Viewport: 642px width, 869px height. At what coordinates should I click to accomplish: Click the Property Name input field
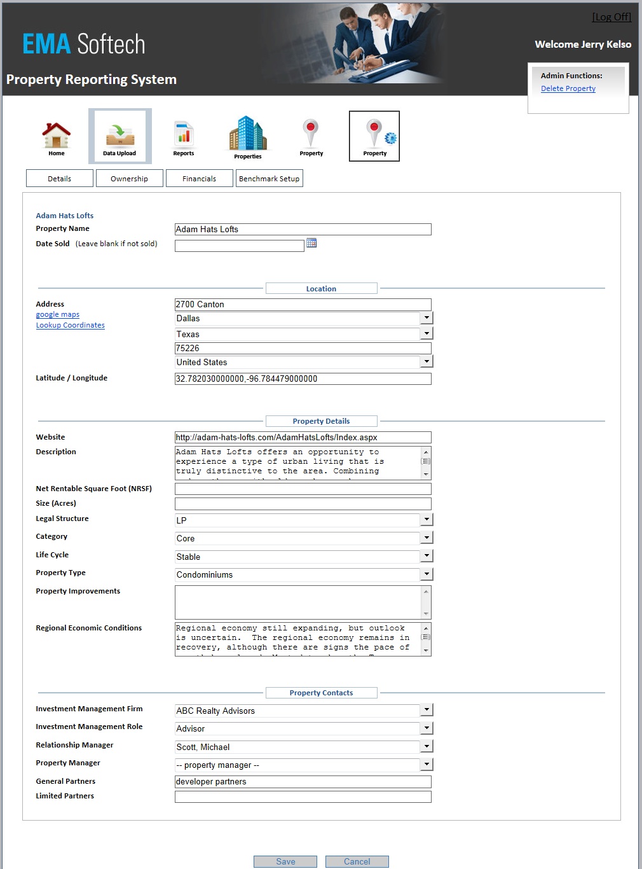[x=303, y=229]
